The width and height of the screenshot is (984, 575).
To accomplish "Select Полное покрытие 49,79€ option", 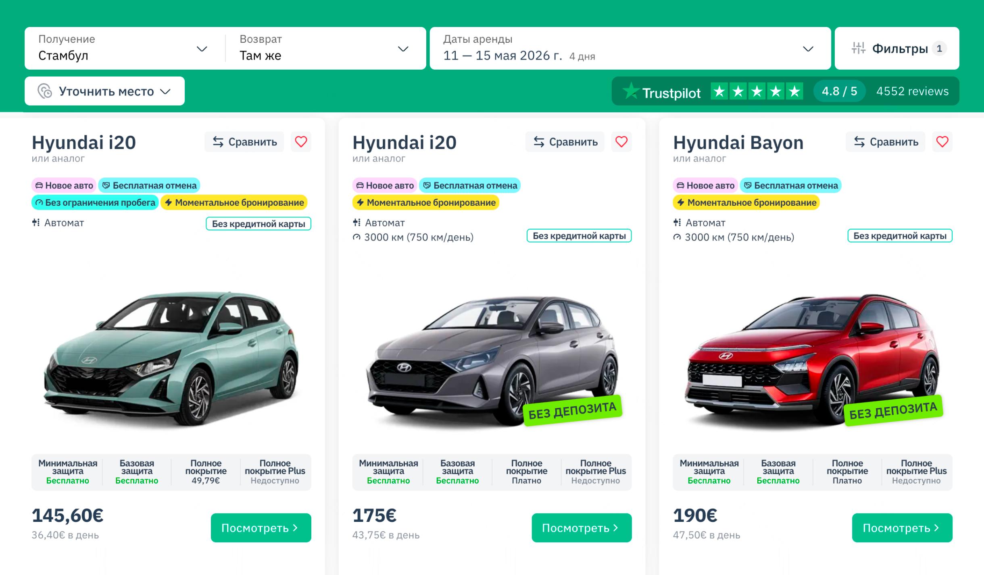I will (x=206, y=472).
